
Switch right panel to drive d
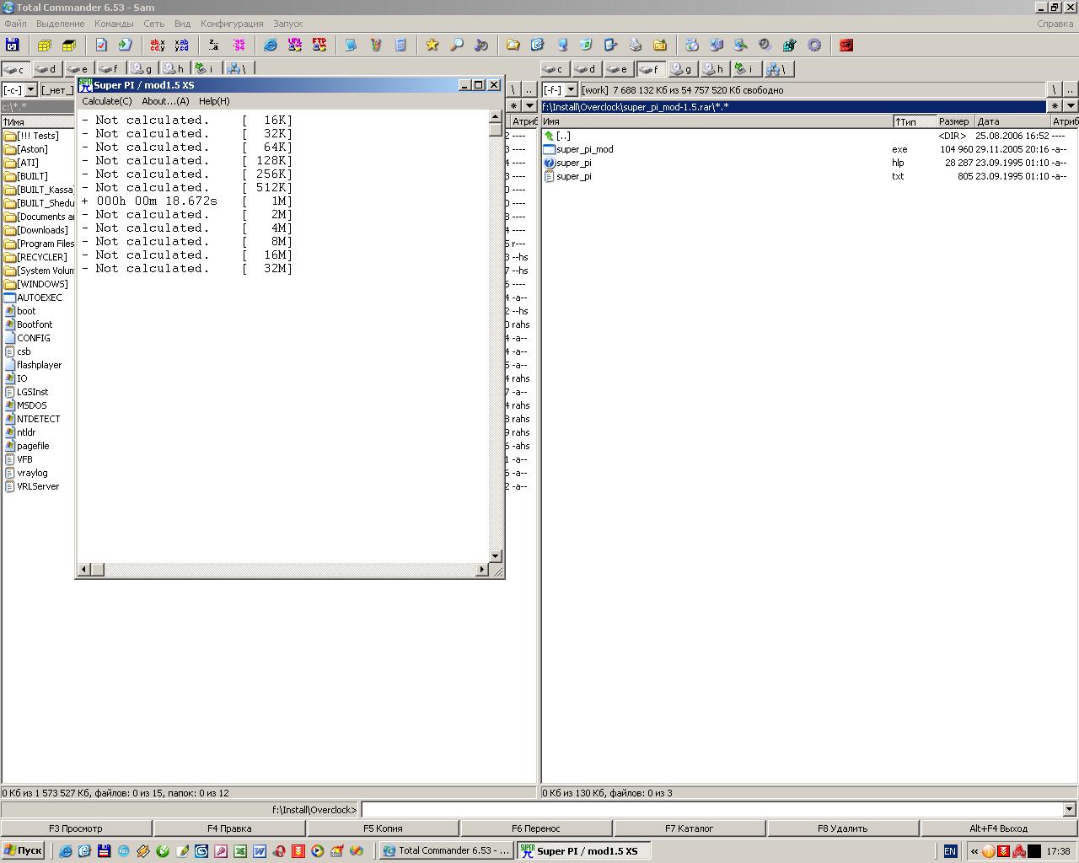586,69
